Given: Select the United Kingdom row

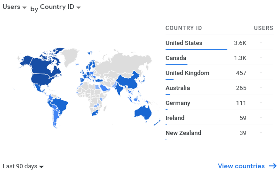Looking at the screenshot, I should point(220,73).
